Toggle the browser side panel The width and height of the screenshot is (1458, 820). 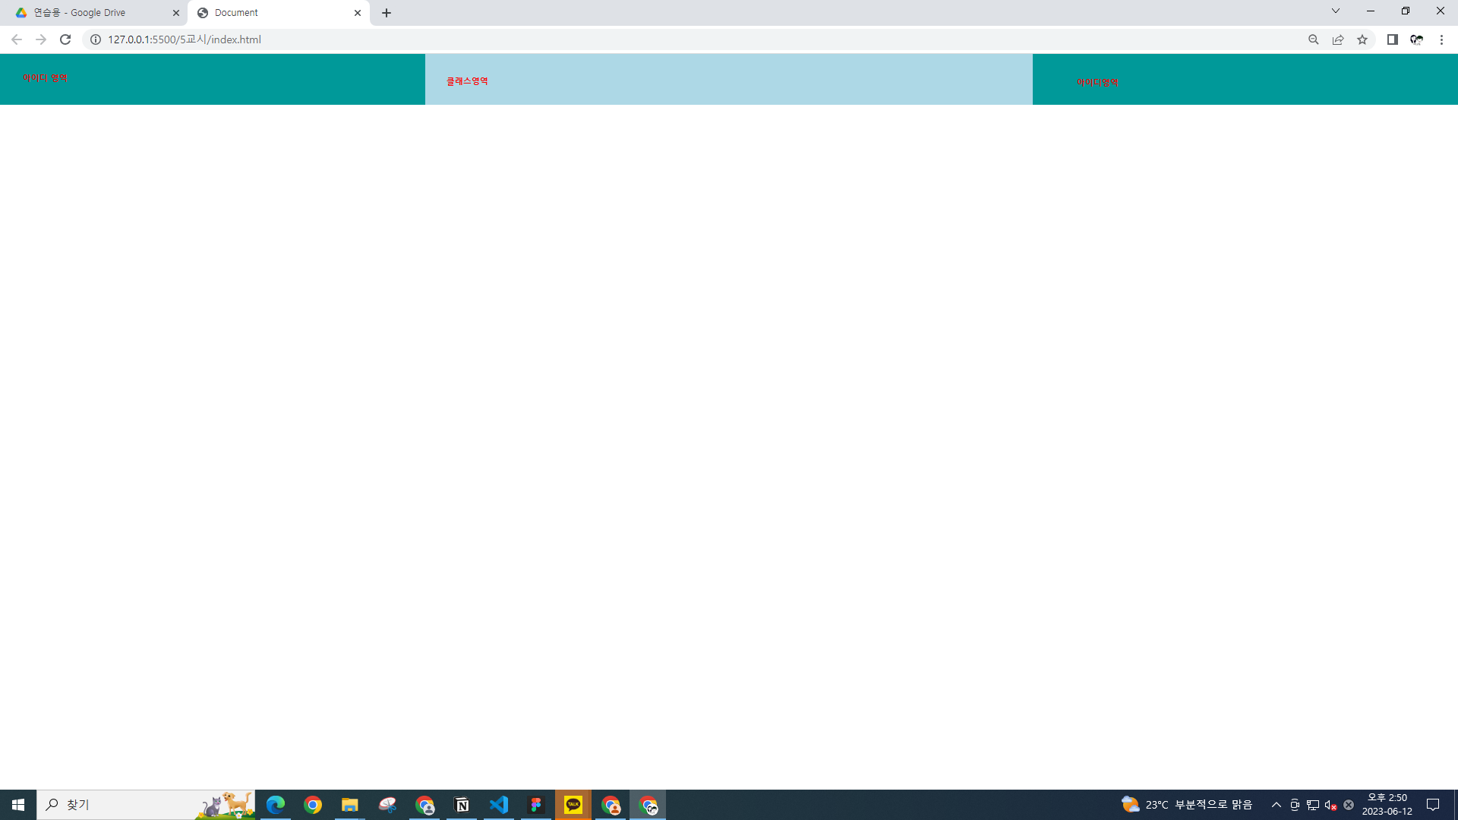coord(1392,39)
